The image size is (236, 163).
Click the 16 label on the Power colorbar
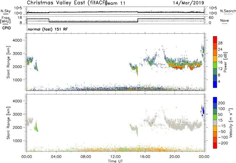pos(220,62)
